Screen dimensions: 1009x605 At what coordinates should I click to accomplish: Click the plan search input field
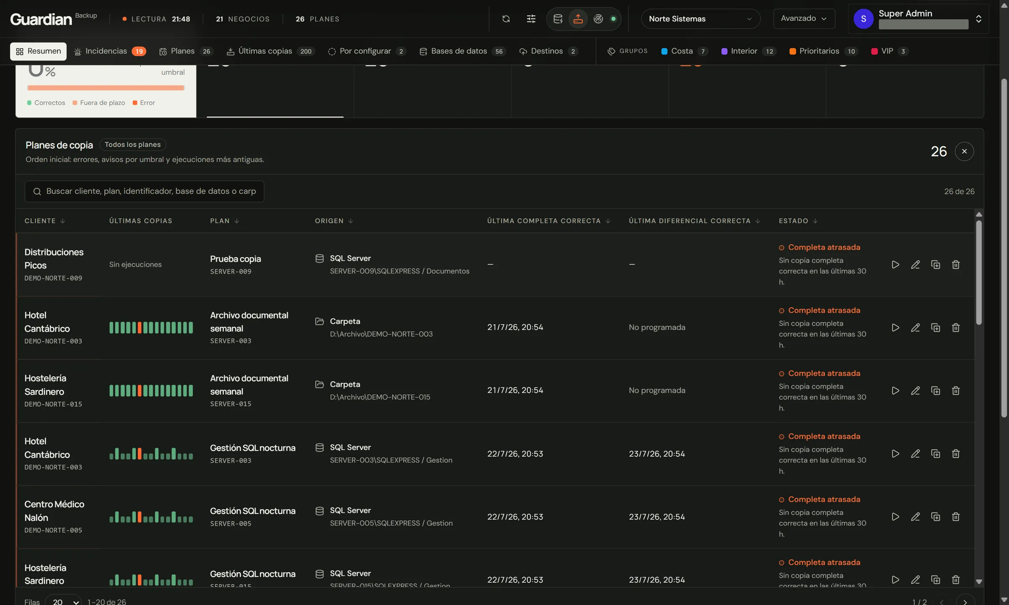pyautogui.click(x=144, y=192)
